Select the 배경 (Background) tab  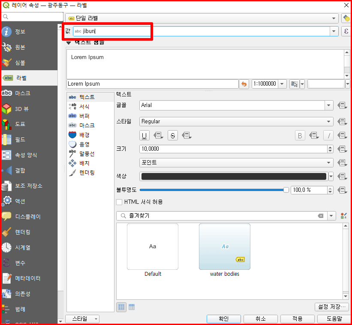click(90, 135)
